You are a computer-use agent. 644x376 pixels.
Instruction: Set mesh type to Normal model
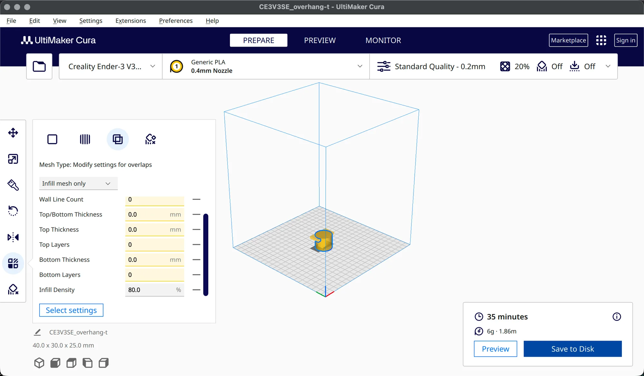pyautogui.click(x=52, y=139)
